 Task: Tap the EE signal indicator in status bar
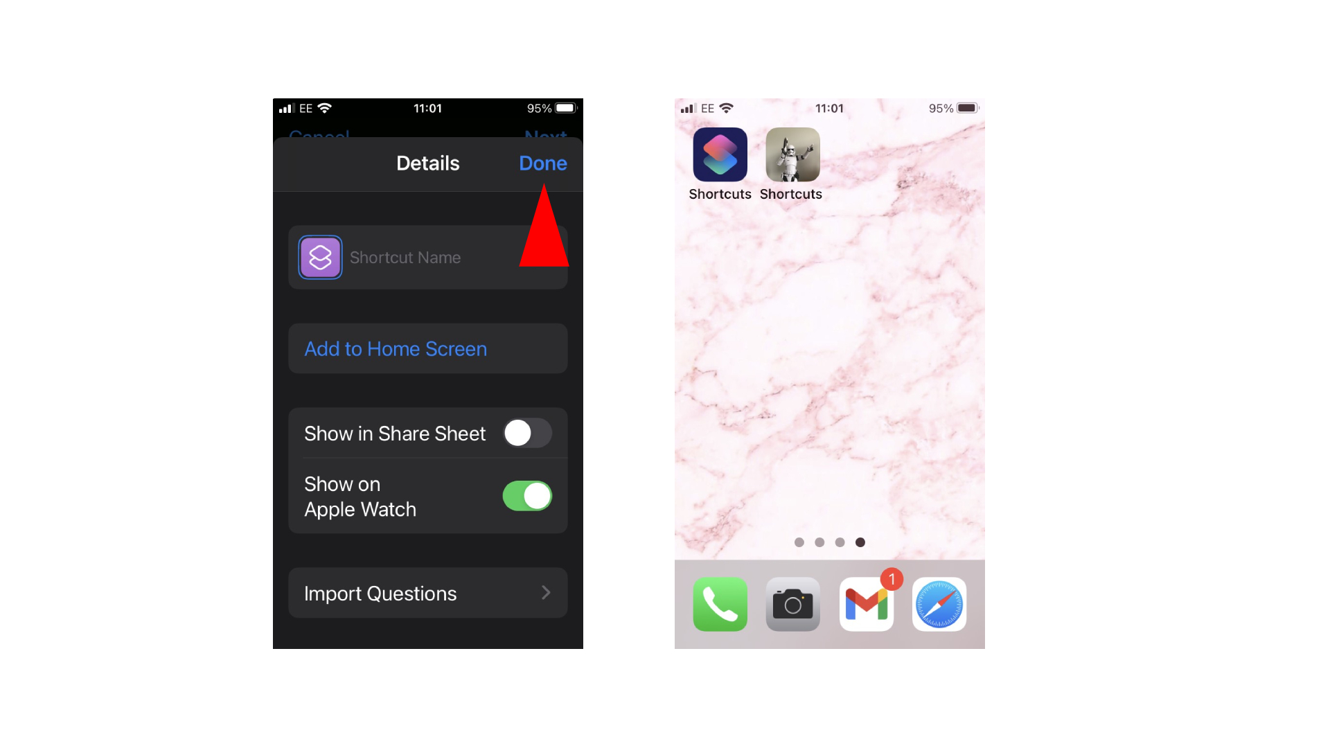tap(298, 108)
